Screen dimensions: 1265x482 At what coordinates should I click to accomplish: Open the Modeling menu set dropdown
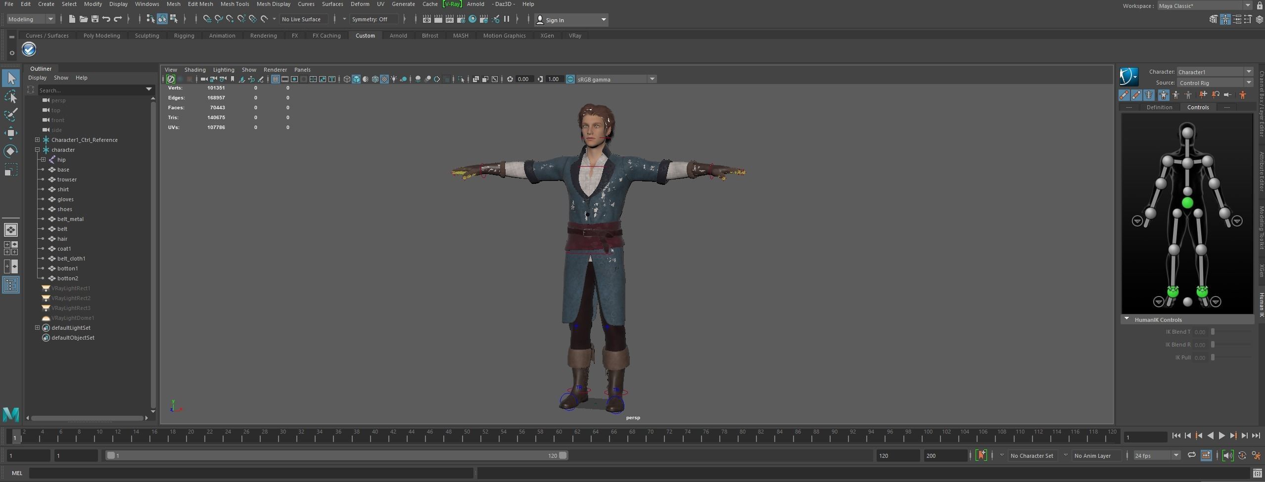[30, 19]
